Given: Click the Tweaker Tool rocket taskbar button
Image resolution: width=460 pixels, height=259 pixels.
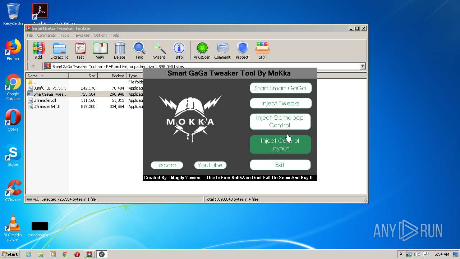Looking at the screenshot, I should (x=102, y=254).
